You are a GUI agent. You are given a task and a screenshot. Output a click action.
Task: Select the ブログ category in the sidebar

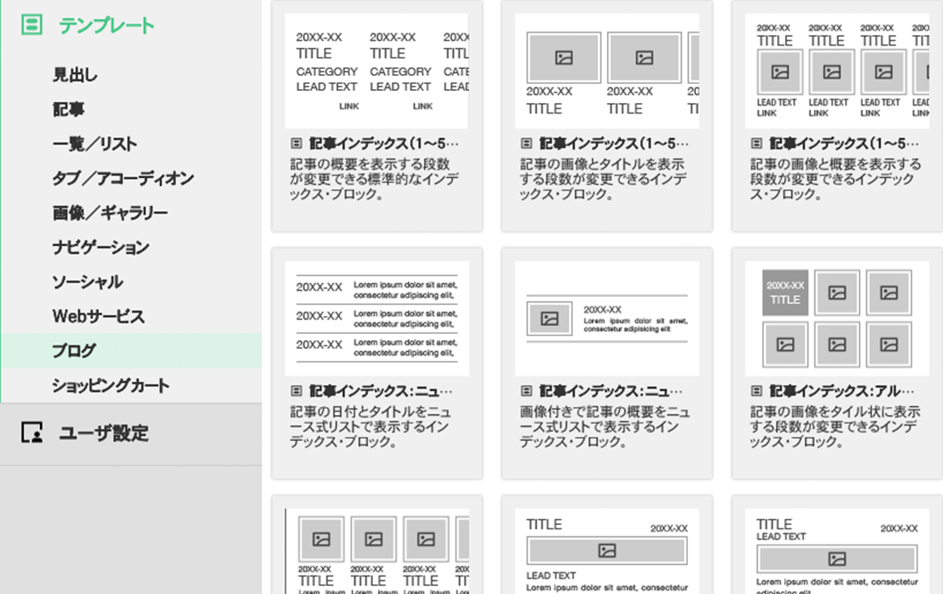coord(79,350)
